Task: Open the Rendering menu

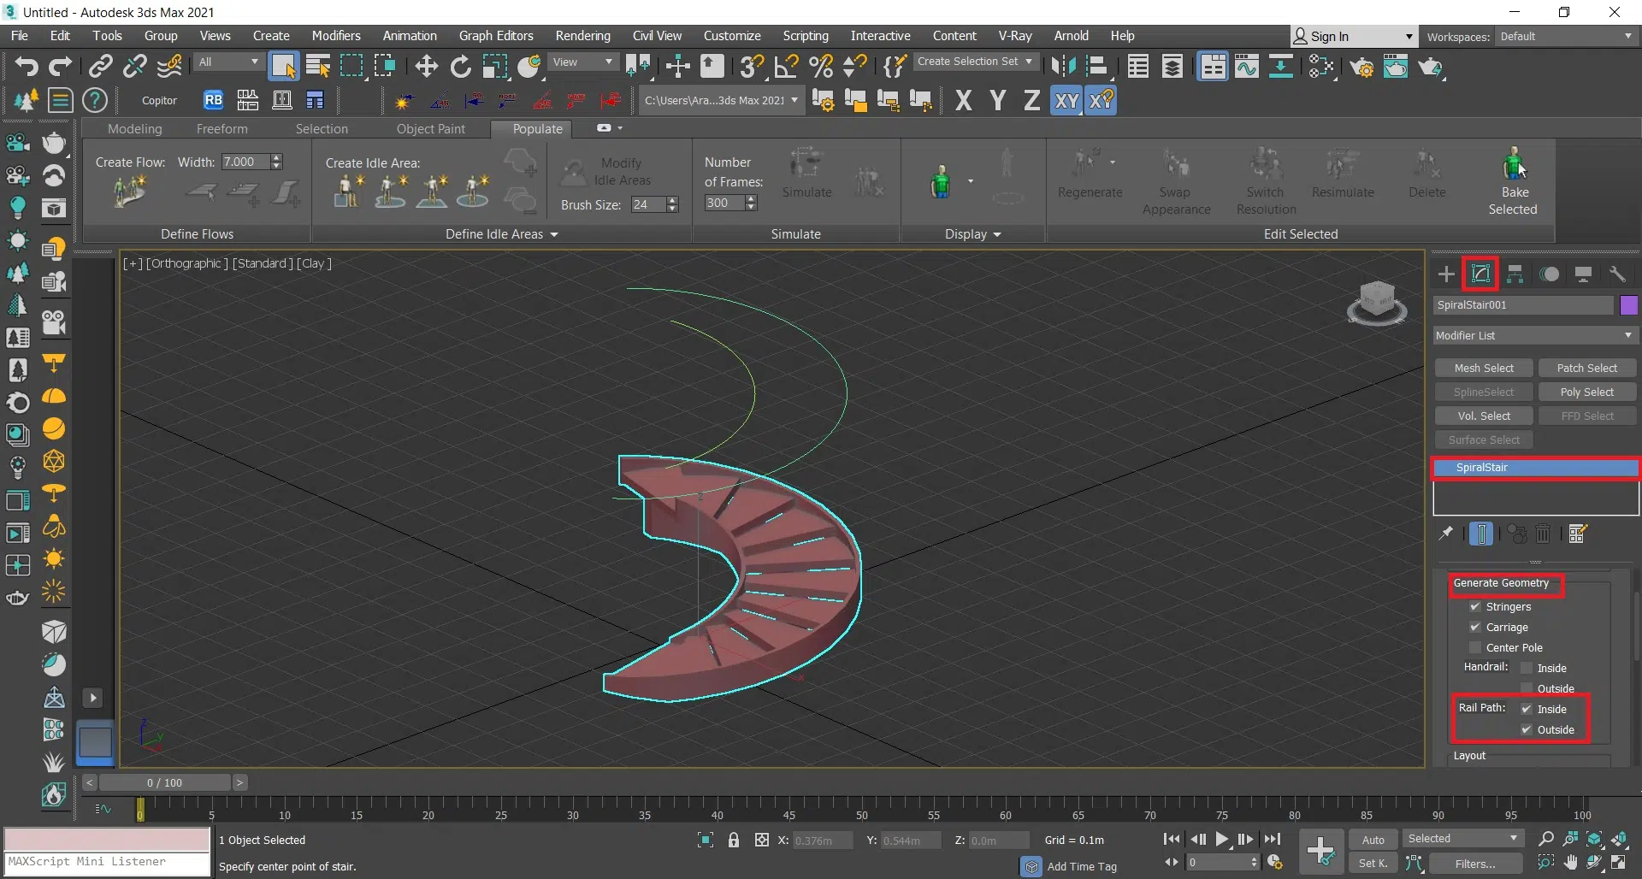Action: point(582,36)
